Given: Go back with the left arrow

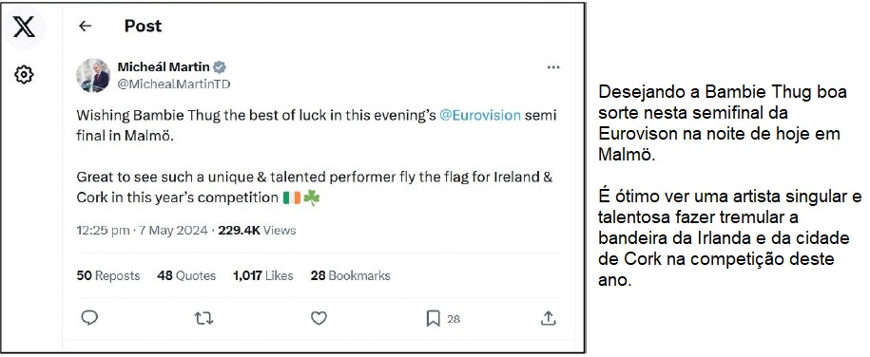Looking at the screenshot, I should [x=85, y=26].
